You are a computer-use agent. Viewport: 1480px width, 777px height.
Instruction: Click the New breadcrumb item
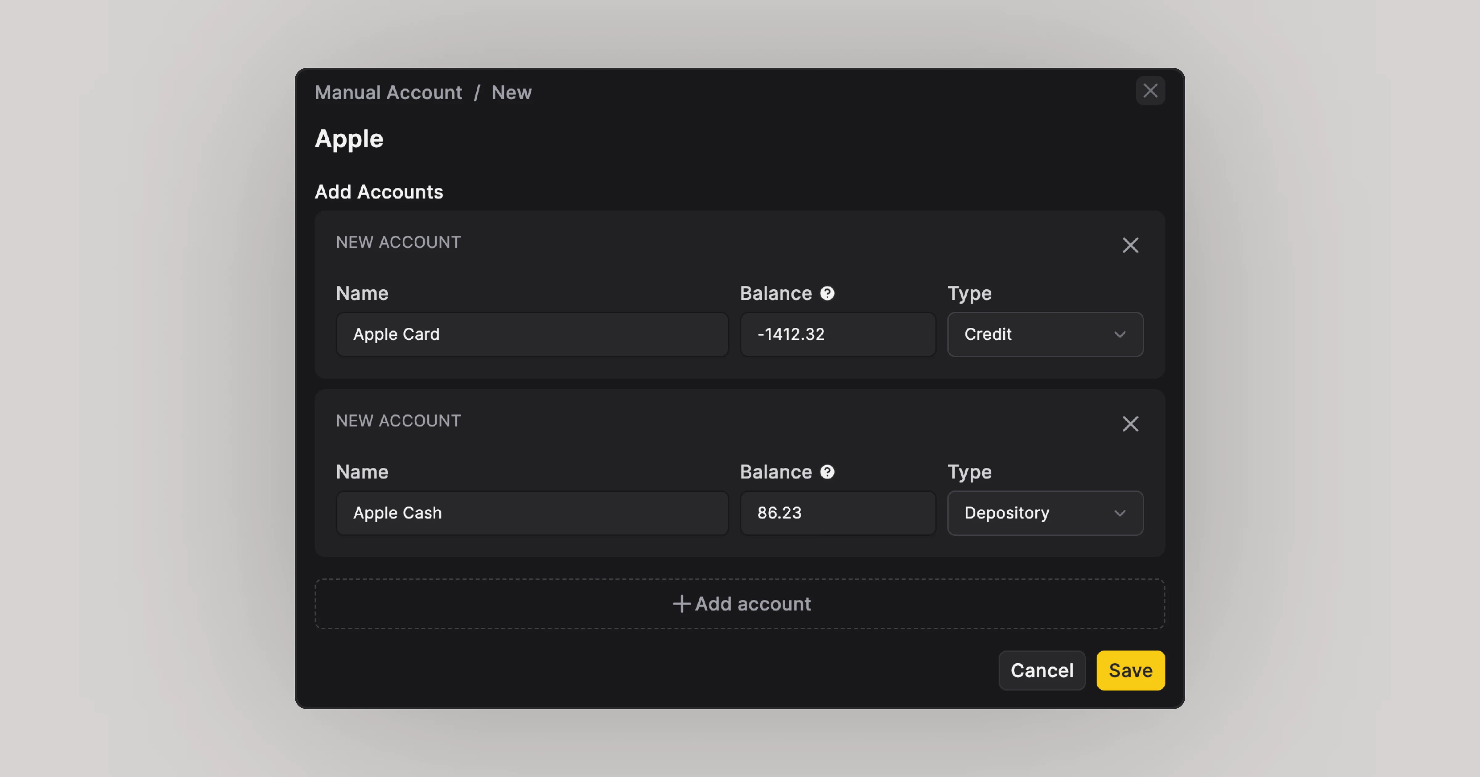click(x=511, y=92)
